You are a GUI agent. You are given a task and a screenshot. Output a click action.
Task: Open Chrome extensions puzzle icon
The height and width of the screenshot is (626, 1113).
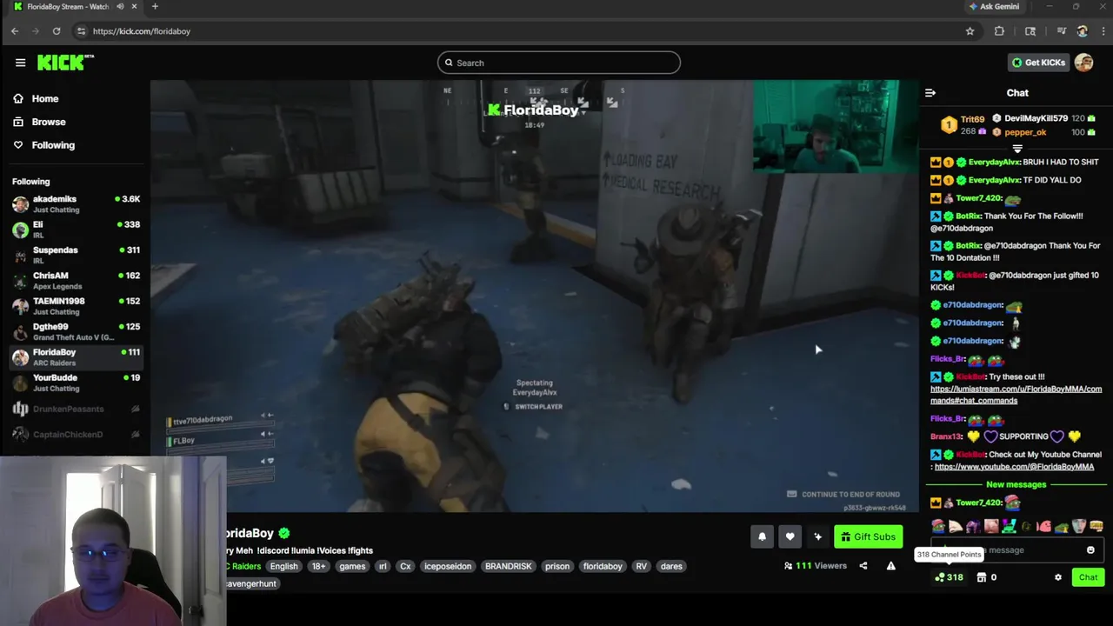999,31
